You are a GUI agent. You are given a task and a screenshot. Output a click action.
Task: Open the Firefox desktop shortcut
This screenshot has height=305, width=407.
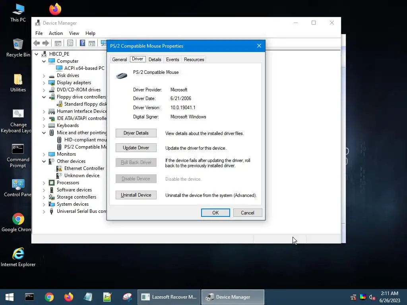55,9
